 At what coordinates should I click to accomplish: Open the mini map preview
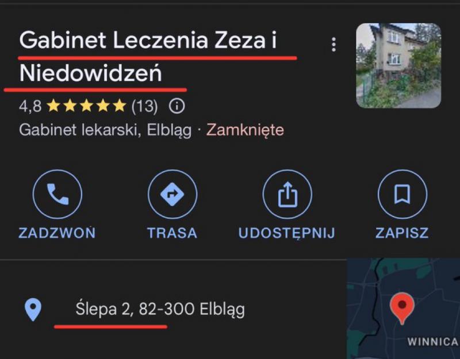[x=404, y=308]
